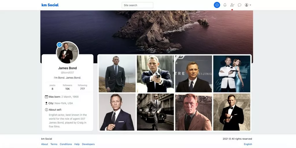Expand the user account dropdown menu
The width and height of the screenshot is (296, 148).
[248, 5]
